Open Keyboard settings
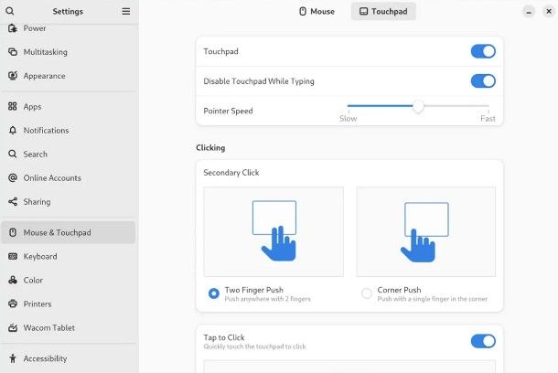This screenshot has height=373, width=558. pyautogui.click(x=69, y=256)
